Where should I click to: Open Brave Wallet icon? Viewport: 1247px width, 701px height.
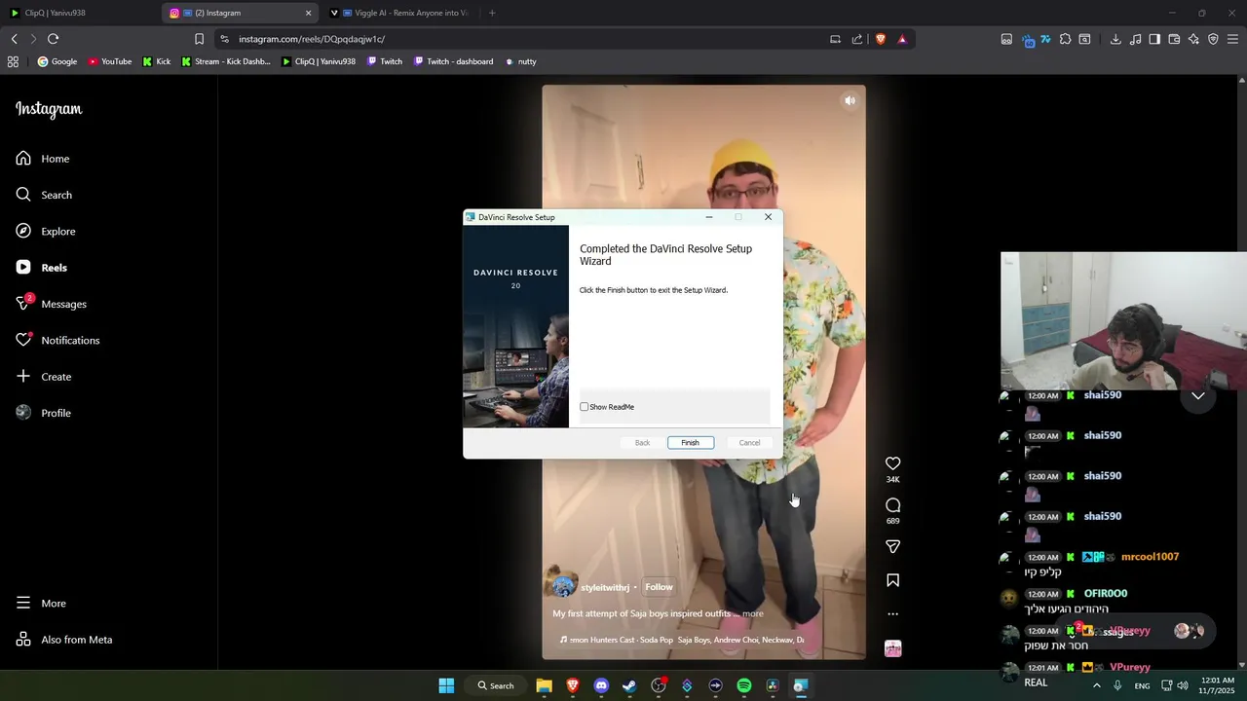point(1174,39)
